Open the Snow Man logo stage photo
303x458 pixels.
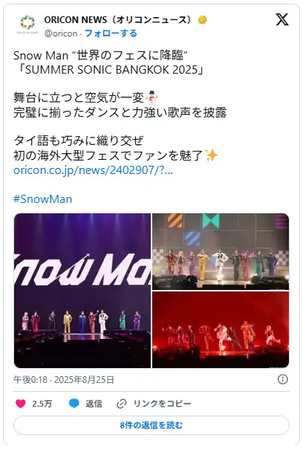pyautogui.click(x=82, y=290)
